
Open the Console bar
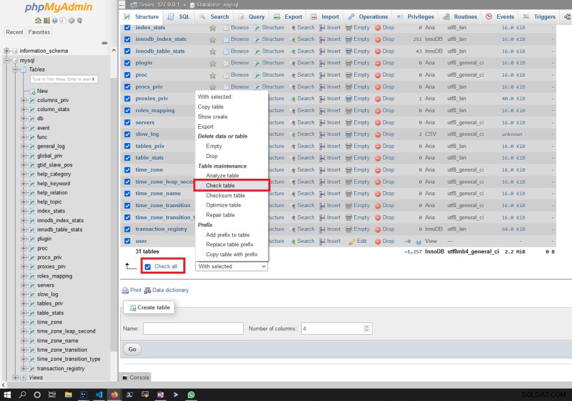(x=135, y=378)
